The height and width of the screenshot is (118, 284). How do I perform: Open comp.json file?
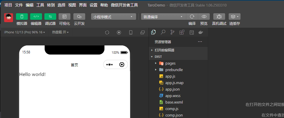click(x=178, y=115)
